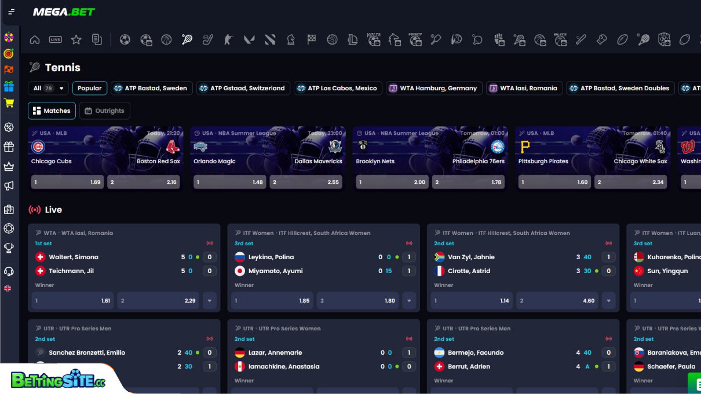
Task: Select the Counter-Strike esports icon
Action: (x=227, y=39)
